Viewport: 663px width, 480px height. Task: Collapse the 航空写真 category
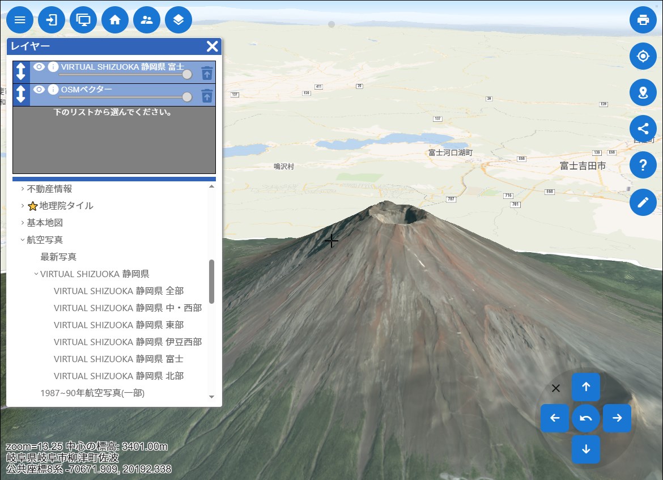23,240
